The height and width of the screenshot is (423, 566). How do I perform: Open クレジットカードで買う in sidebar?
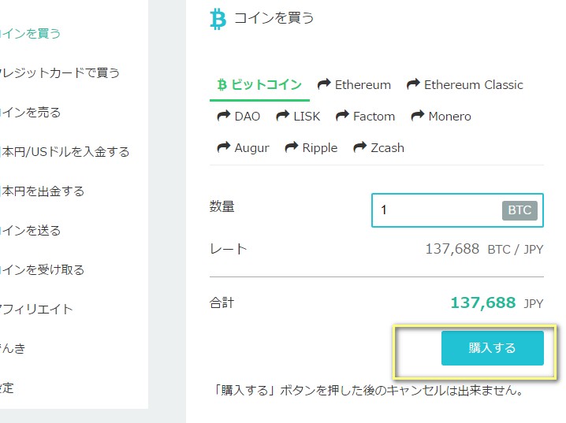60,72
